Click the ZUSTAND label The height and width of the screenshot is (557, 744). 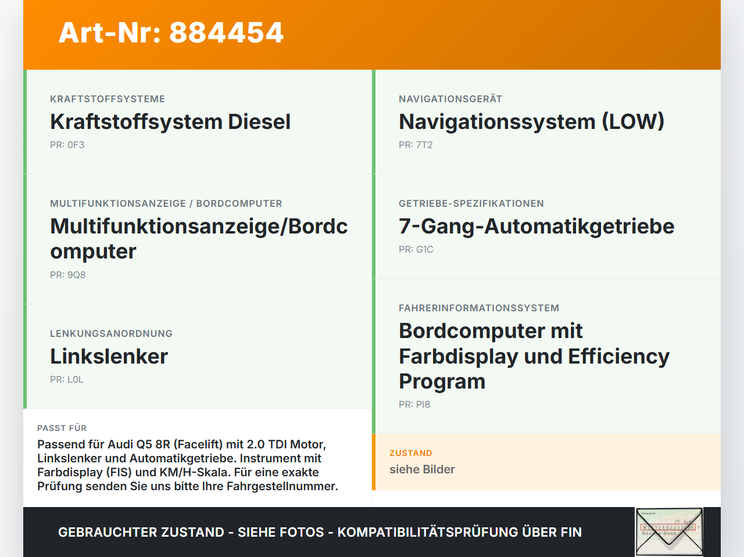pos(411,453)
